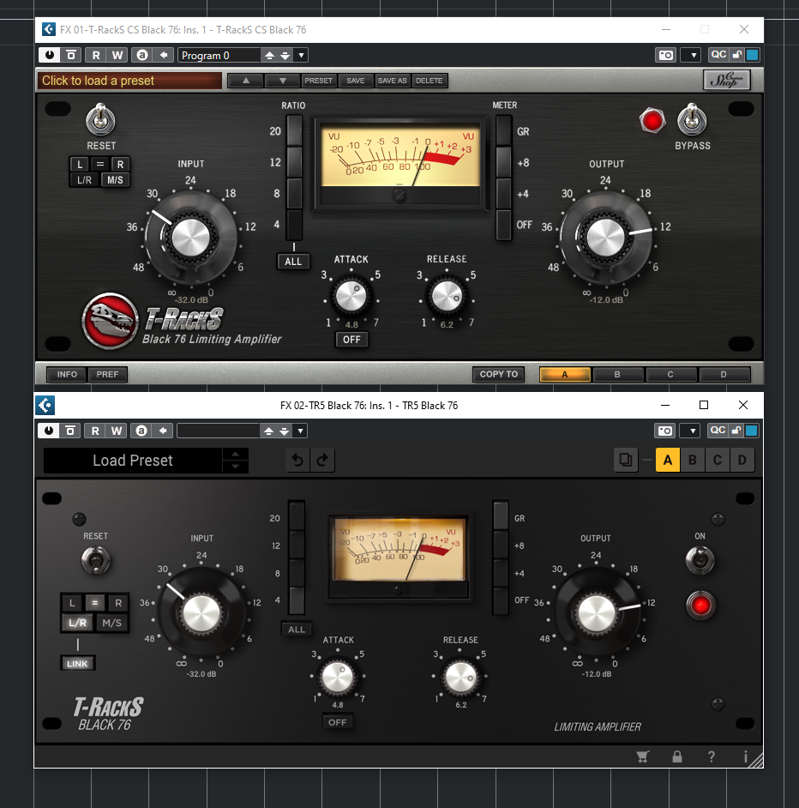Screen dimensions: 799x808
Task: Select the M/S mode in CS Black 76
Action: pos(115,180)
